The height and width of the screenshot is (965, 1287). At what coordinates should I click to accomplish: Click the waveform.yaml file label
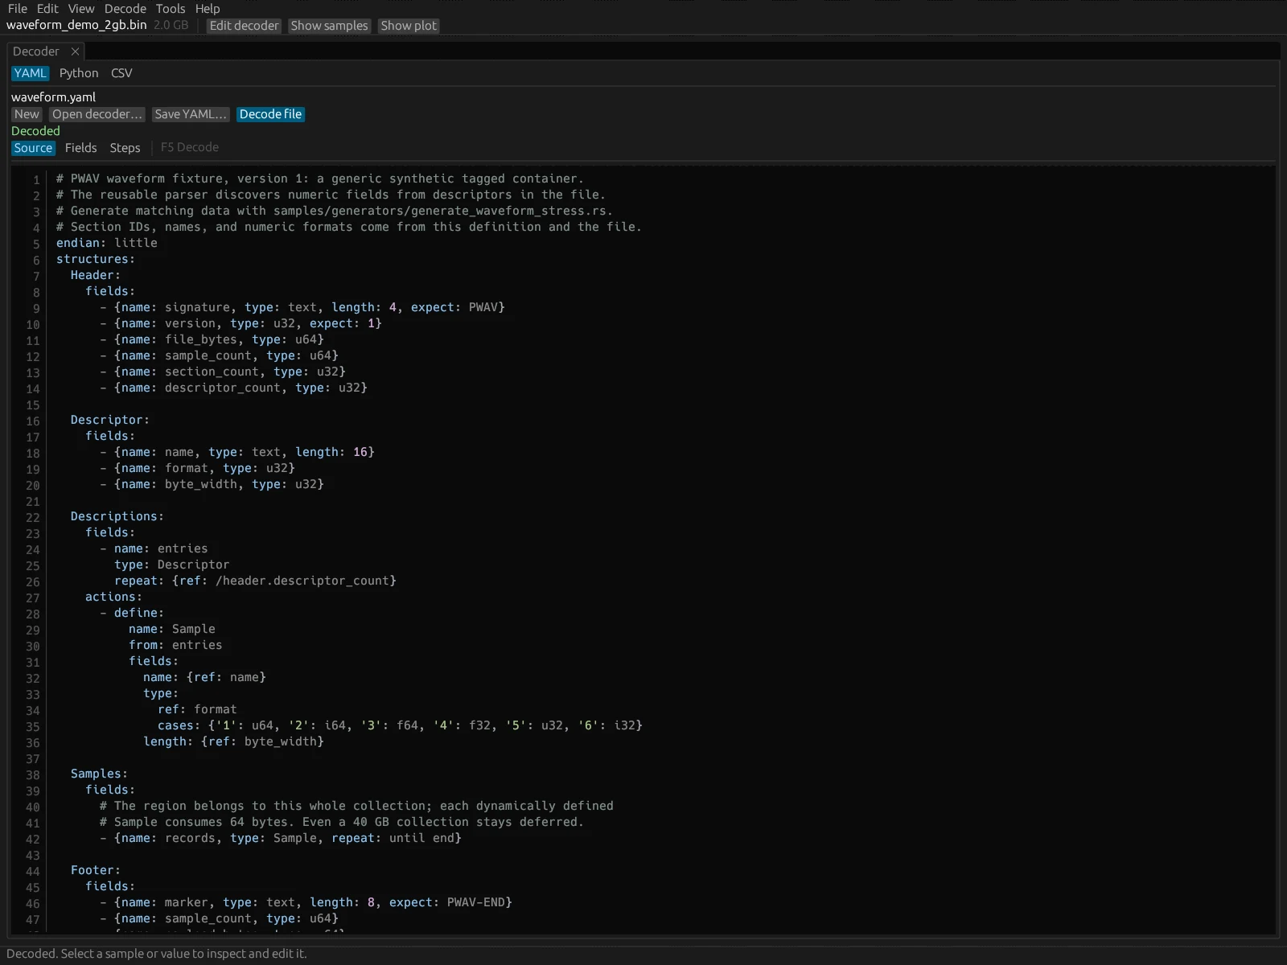pos(53,97)
